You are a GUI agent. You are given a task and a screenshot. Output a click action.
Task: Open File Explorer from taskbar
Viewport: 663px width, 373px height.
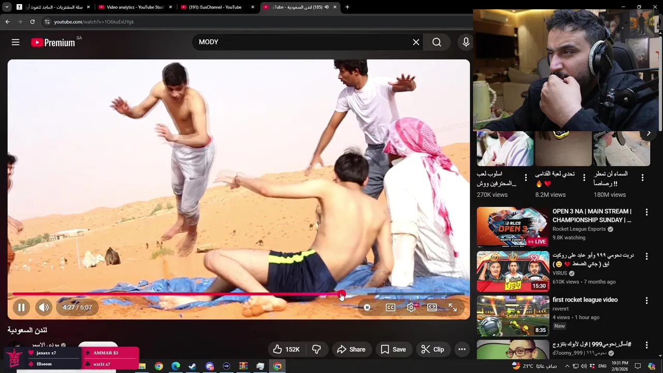pos(141,366)
